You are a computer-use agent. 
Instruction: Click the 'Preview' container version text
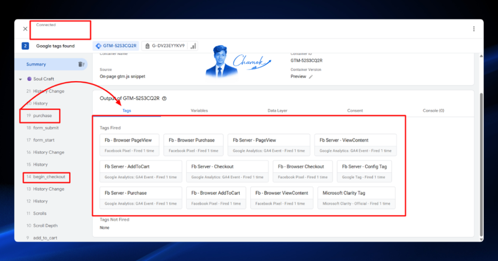298,76
